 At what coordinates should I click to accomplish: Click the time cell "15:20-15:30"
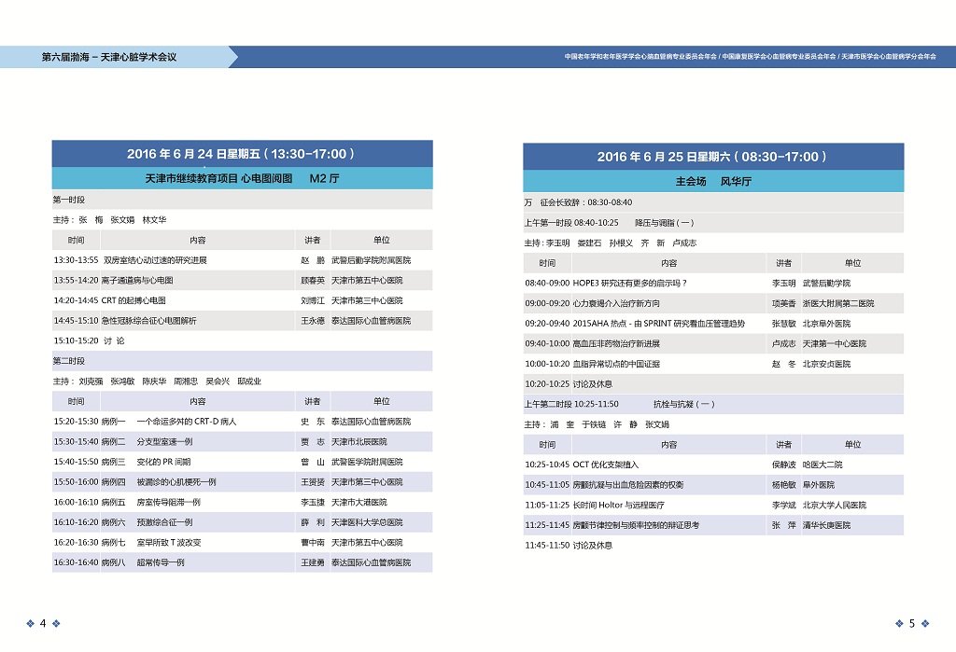(76, 422)
